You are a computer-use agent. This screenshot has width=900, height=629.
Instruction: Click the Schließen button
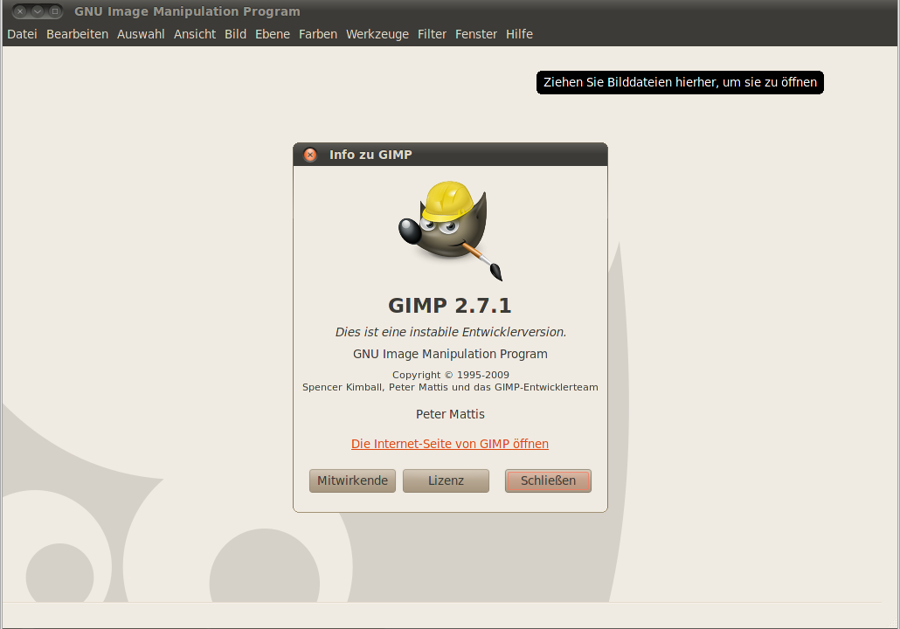[x=548, y=480]
